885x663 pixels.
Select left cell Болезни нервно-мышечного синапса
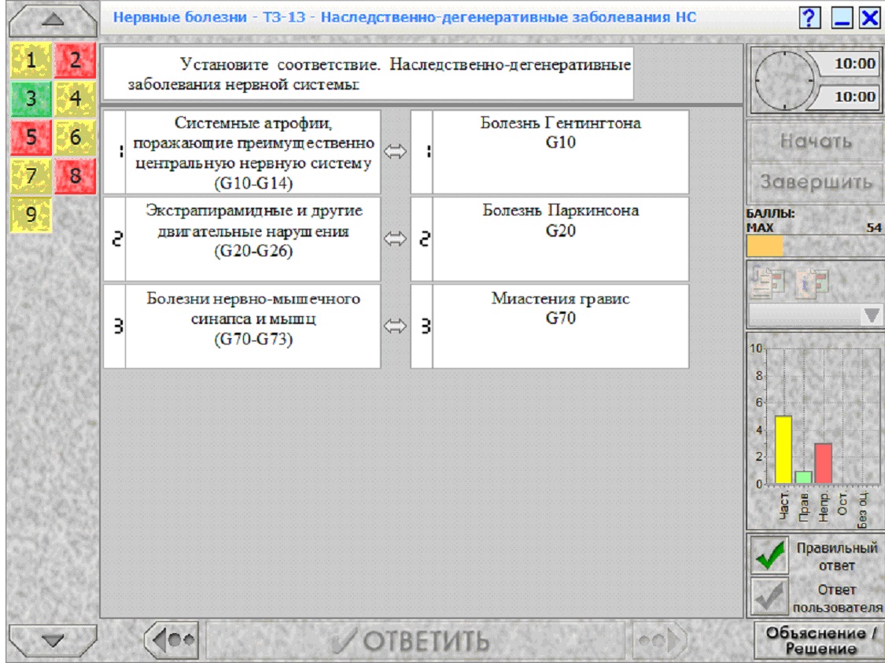coord(253,326)
